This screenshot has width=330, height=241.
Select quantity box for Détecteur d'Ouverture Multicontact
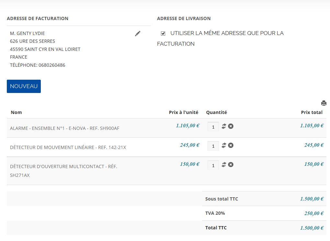213,166
